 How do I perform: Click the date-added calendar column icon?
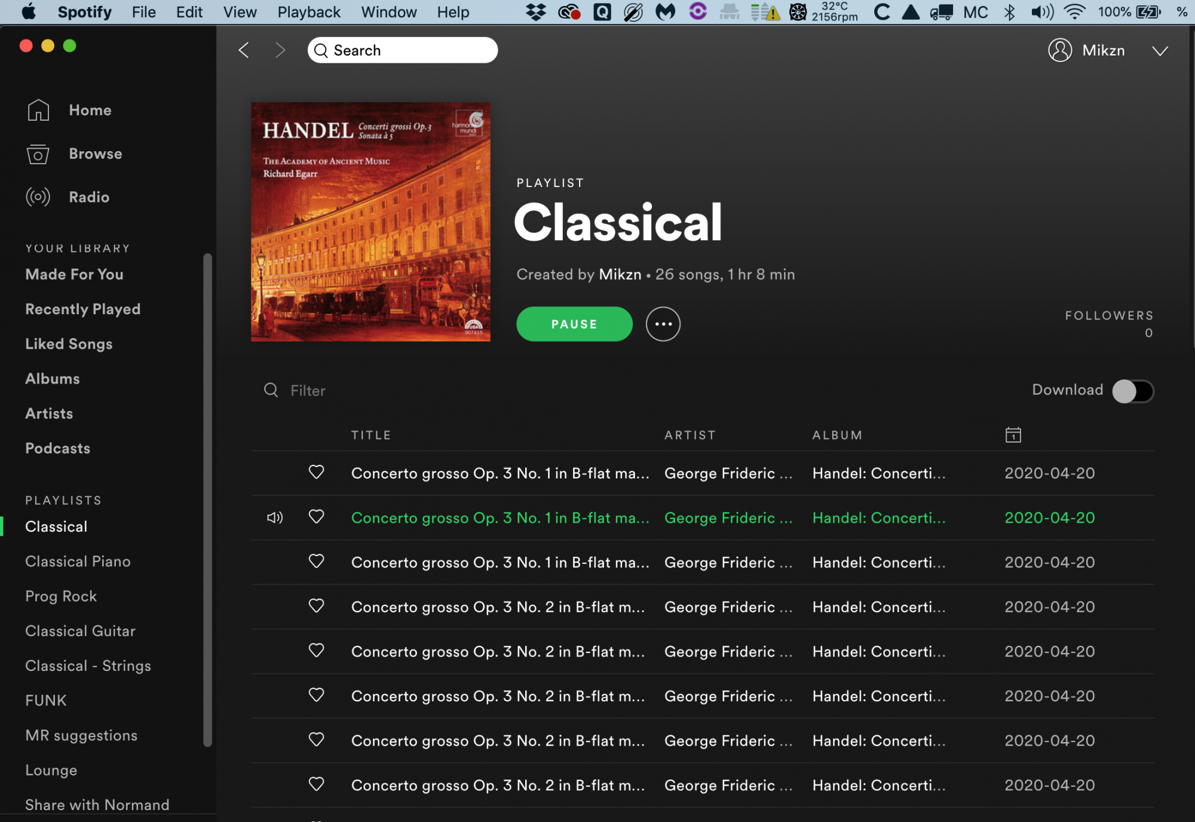point(1014,434)
